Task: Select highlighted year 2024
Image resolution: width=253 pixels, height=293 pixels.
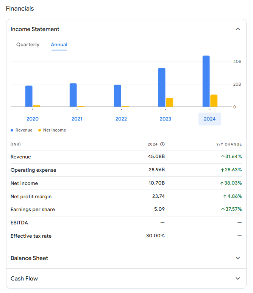Action: point(210,119)
